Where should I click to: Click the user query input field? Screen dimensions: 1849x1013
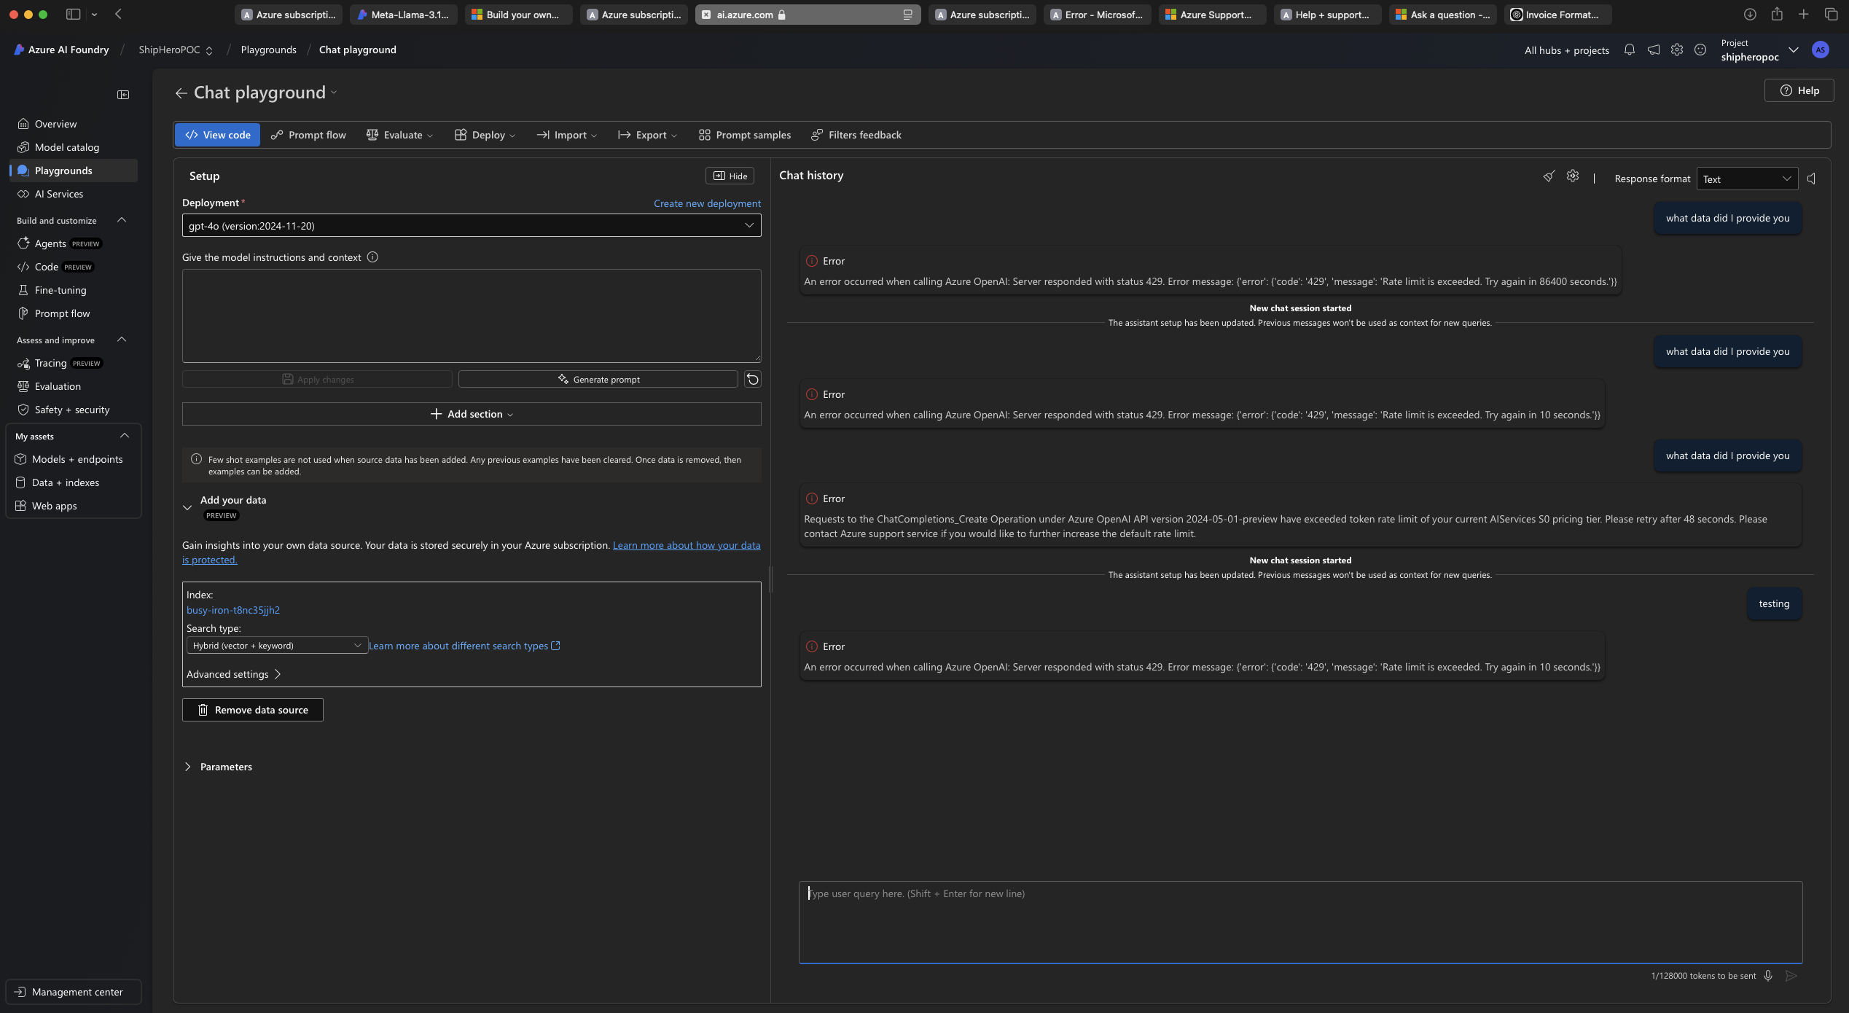click(1300, 922)
